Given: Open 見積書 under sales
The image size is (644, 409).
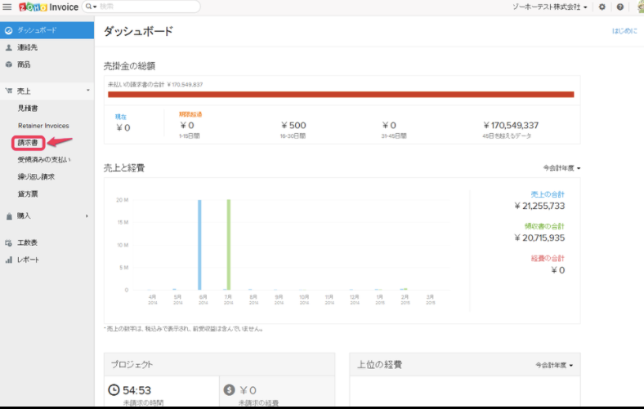Looking at the screenshot, I should [28, 109].
